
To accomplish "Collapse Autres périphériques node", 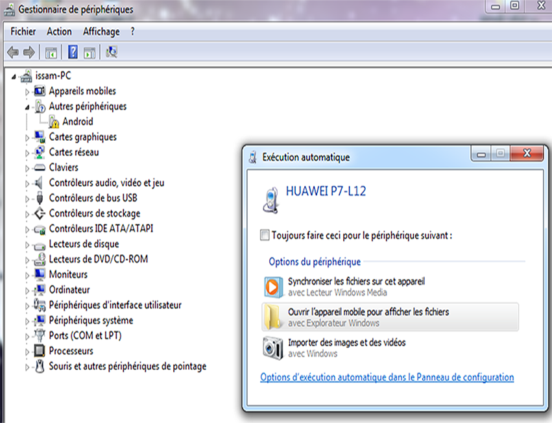I will point(27,108).
